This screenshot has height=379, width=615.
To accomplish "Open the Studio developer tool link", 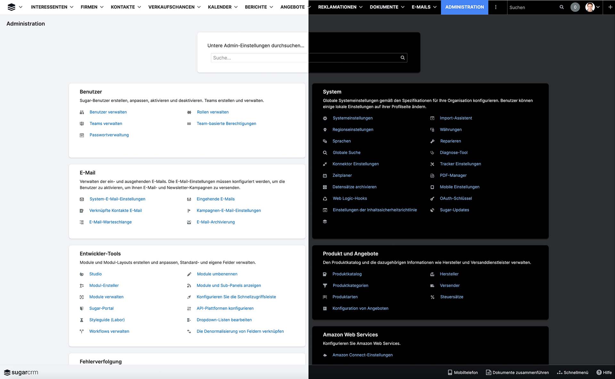I will [95, 274].
